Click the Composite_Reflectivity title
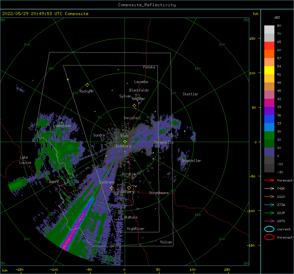The height and width of the screenshot is (274, 294). point(147,5)
